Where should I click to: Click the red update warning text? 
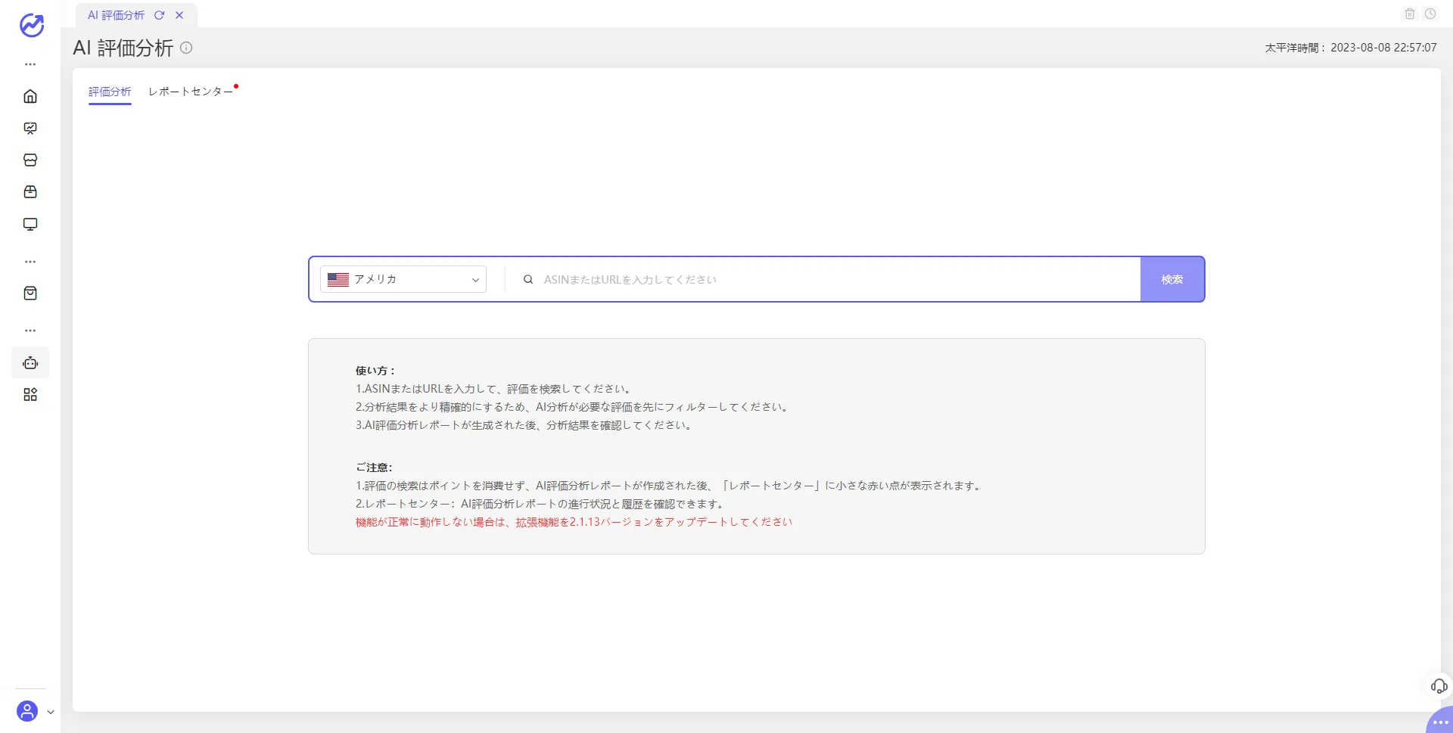point(574,522)
